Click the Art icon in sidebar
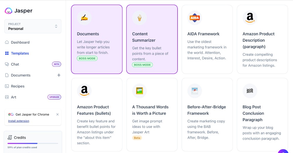The height and width of the screenshot is (153, 293). click(7, 97)
